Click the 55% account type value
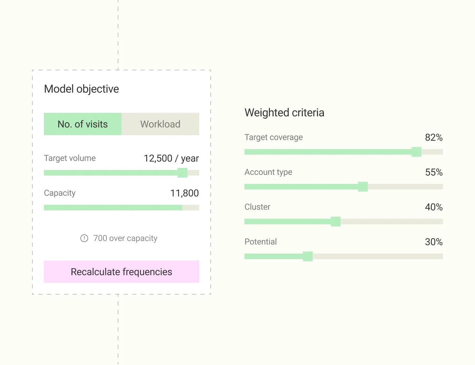 [x=434, y=172]
